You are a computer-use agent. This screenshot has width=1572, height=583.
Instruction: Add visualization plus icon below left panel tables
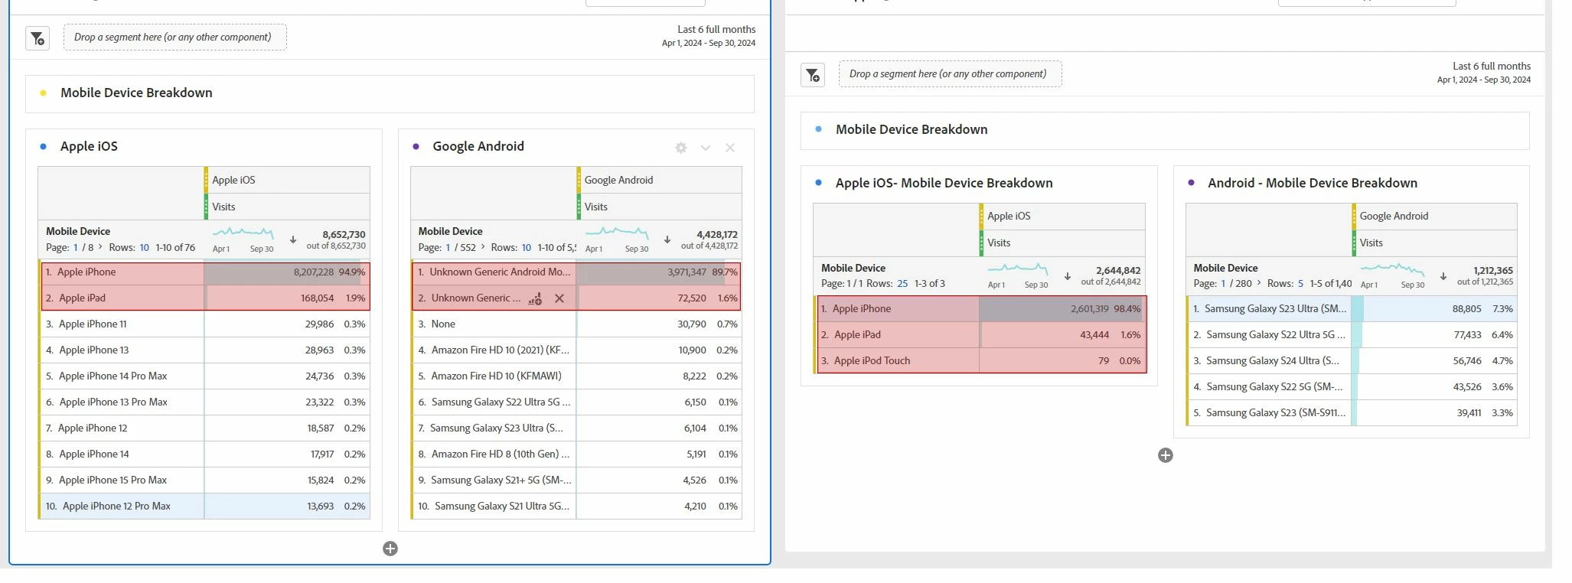pyautogui.click(x=390, y=549)
